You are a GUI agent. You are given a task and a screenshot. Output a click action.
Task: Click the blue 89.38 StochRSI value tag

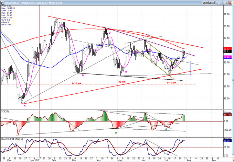point(227,141)
